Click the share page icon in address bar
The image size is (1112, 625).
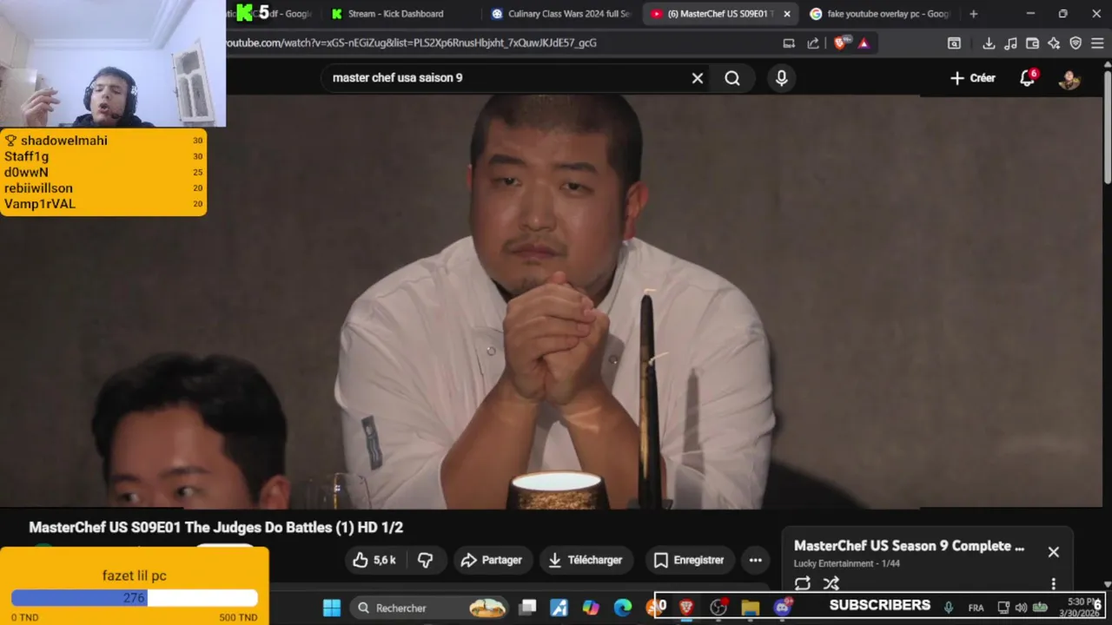(x=813, y=43)
